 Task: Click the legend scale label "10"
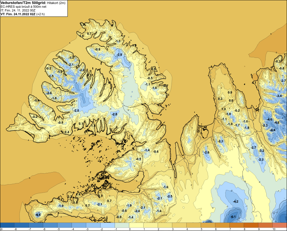point(274,229)
